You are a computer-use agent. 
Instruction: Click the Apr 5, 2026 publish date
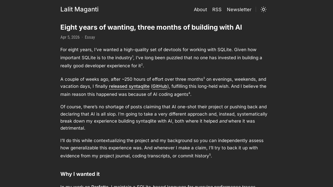pyautogui.click(x=70, y=37)
